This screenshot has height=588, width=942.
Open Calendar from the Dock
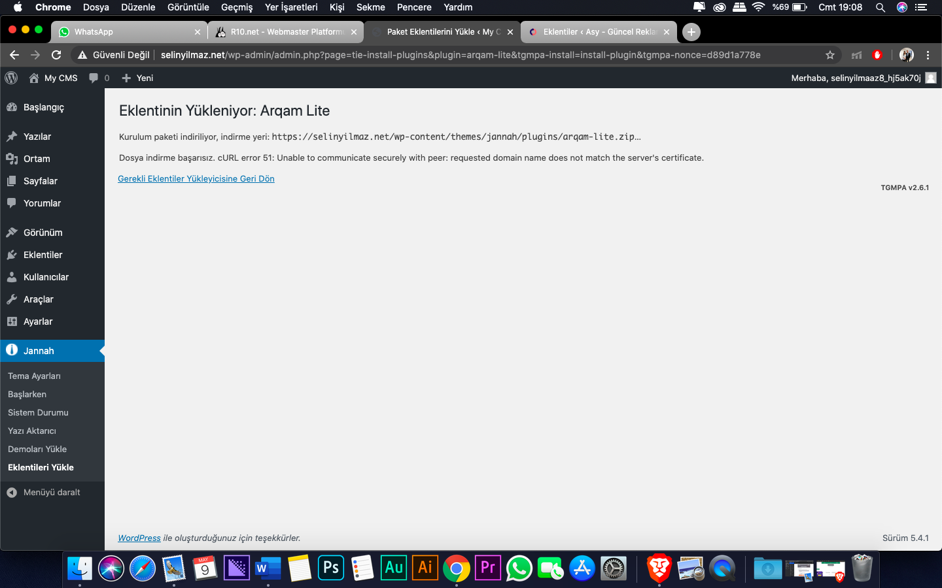click(205, 568)
